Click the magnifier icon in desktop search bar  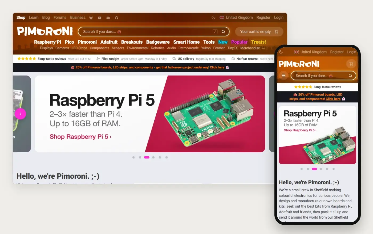click(223, 32)
